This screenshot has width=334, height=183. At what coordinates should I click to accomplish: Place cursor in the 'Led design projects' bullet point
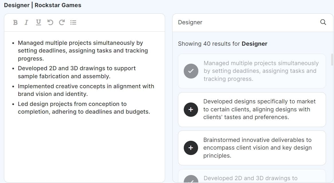(x=72, y=108)
